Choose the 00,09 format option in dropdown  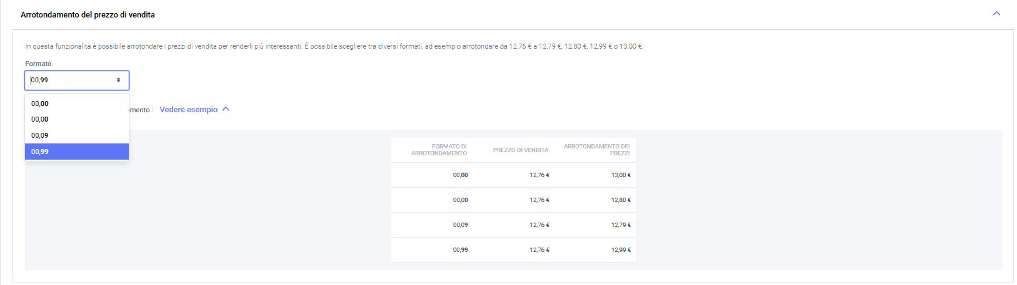[40, 135]
